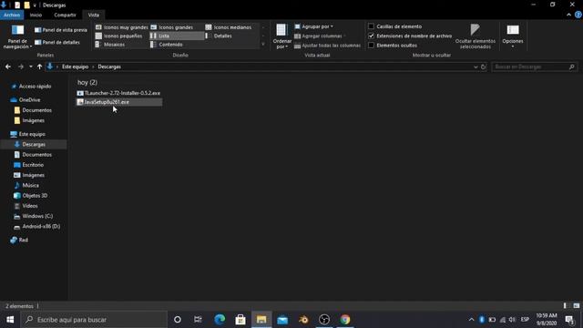Collapse the ribbon with the chevron

(568, 15)
